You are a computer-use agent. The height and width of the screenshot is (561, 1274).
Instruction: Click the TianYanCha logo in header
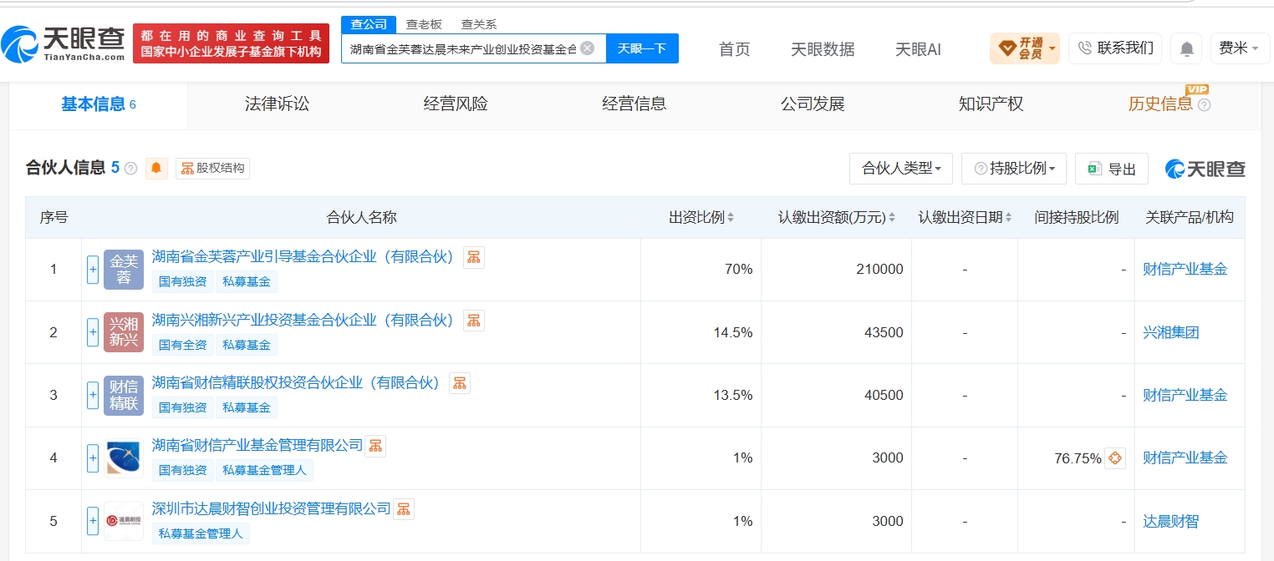coord(64,43)
